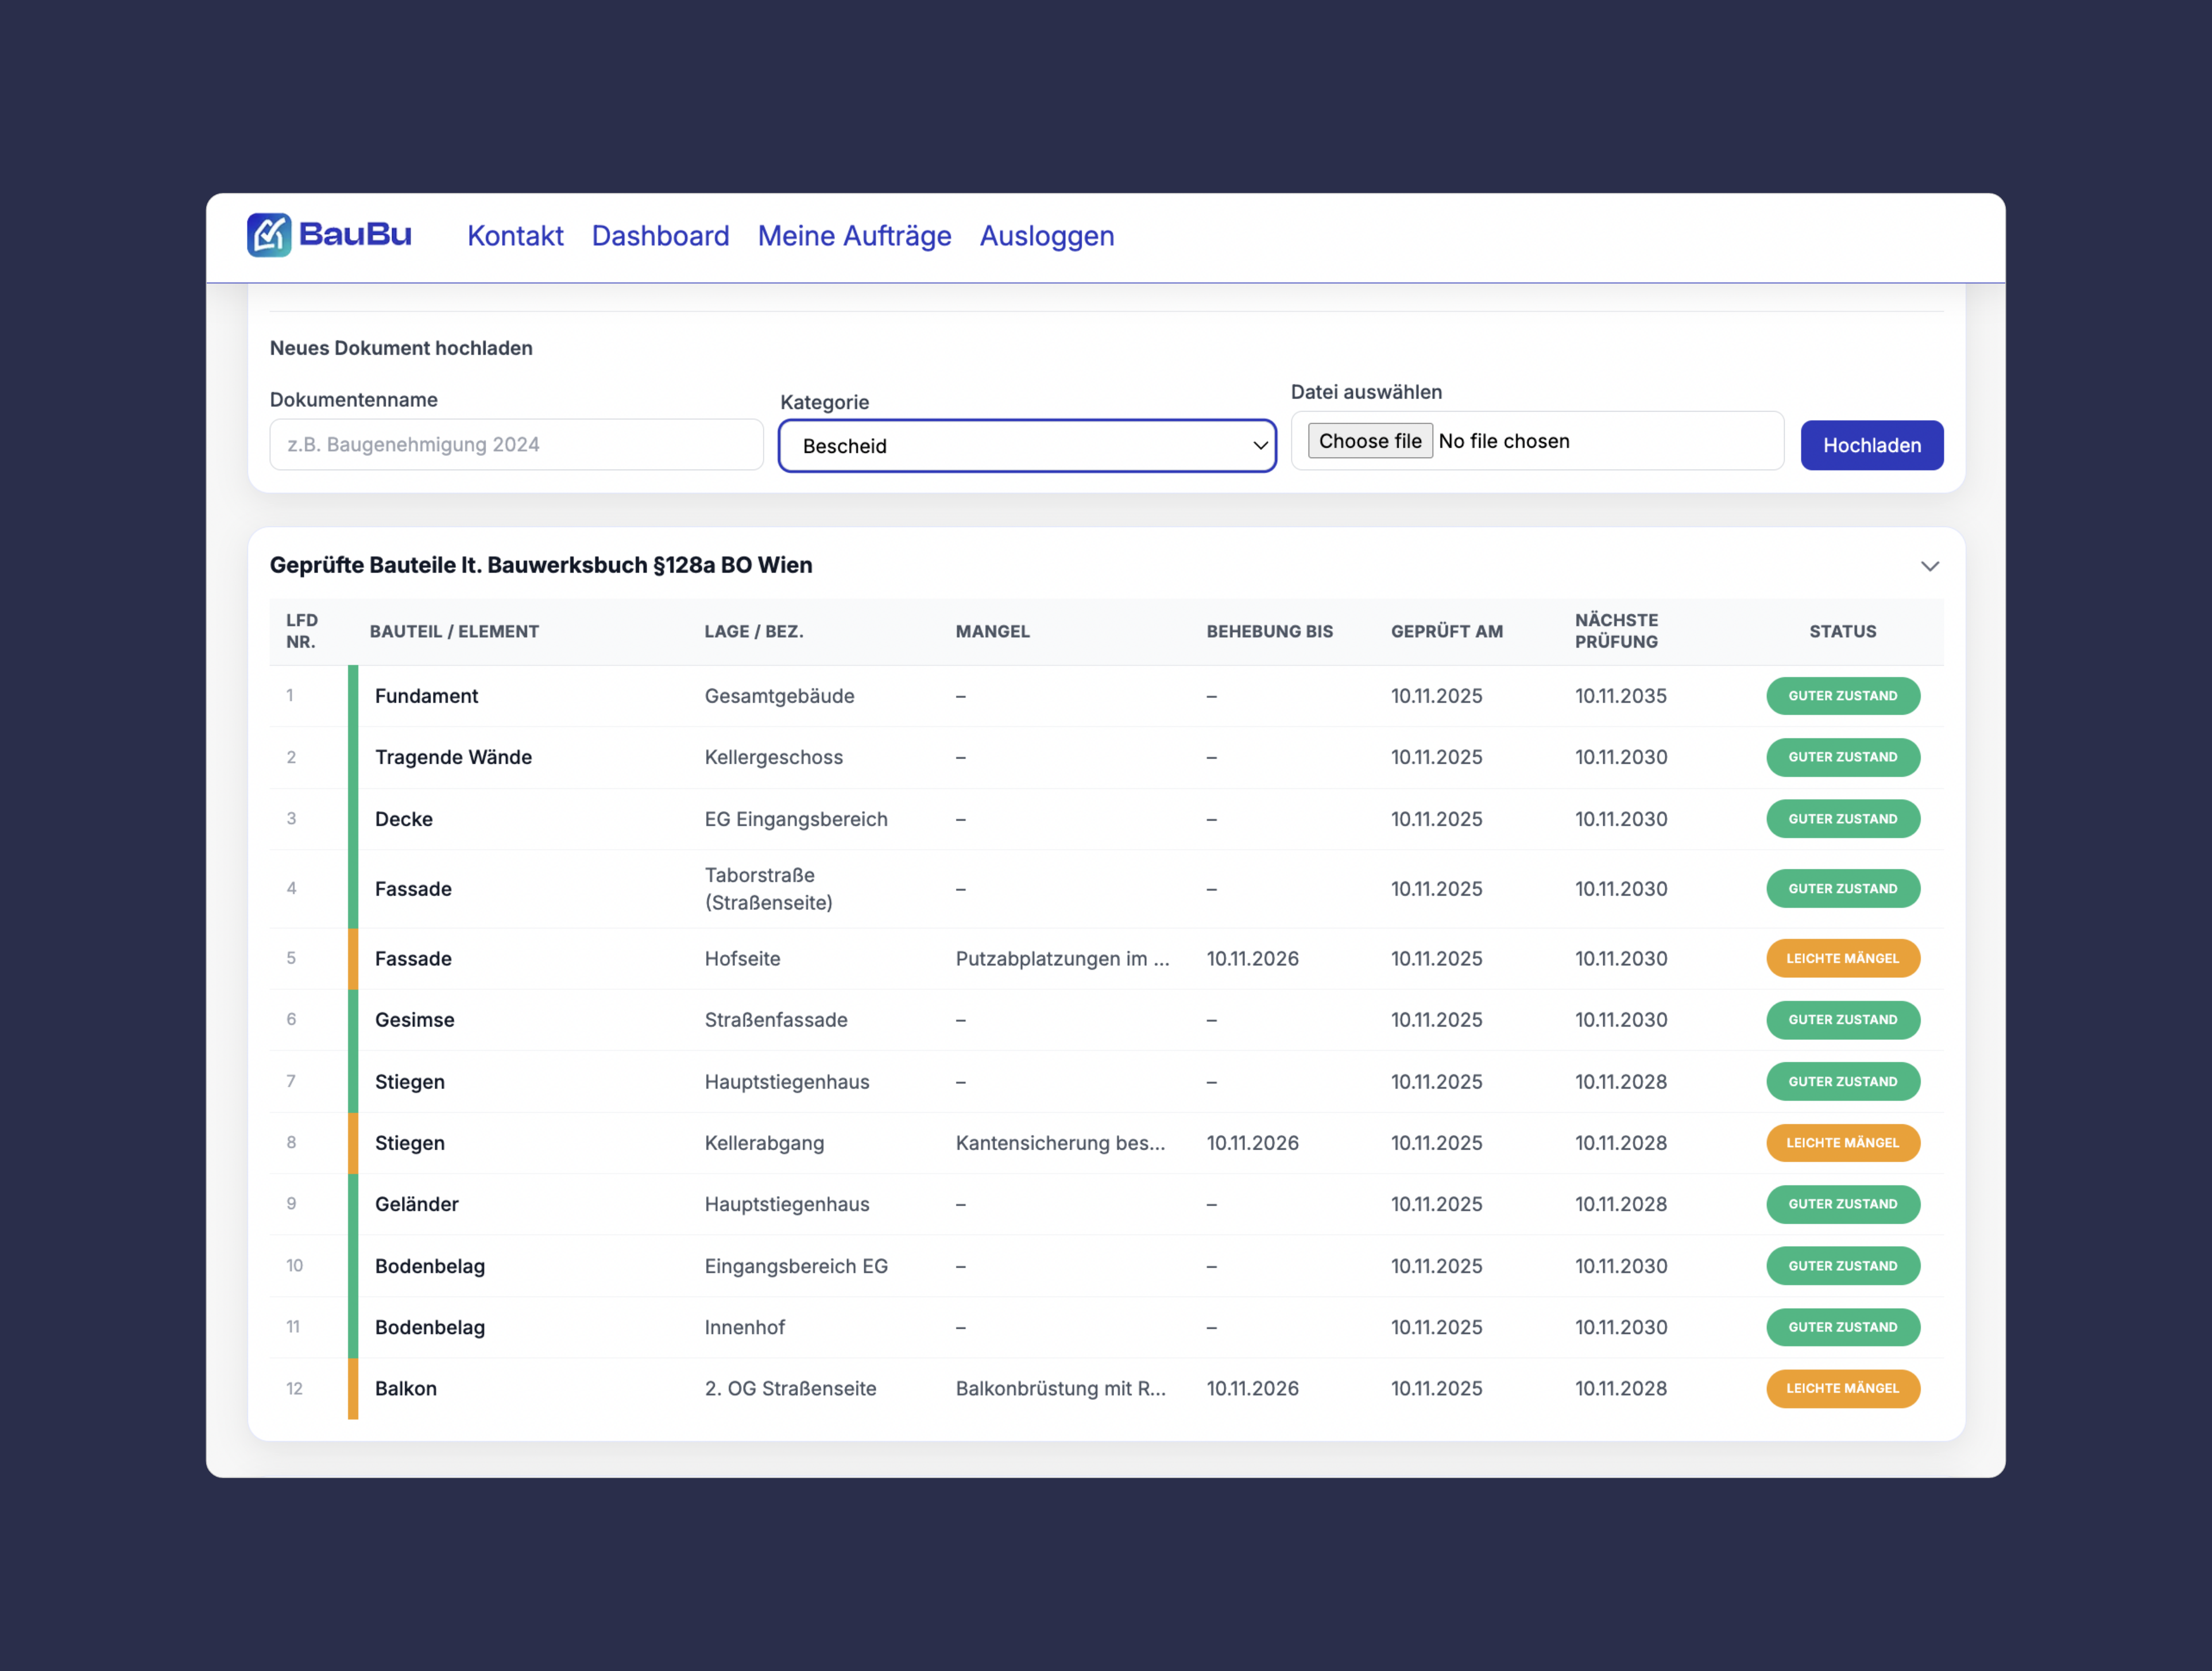Click the Bauteil / Element column header
Image resolution: width=2212 pixels, height=1671 pixels.
click(x=454, y=631)
